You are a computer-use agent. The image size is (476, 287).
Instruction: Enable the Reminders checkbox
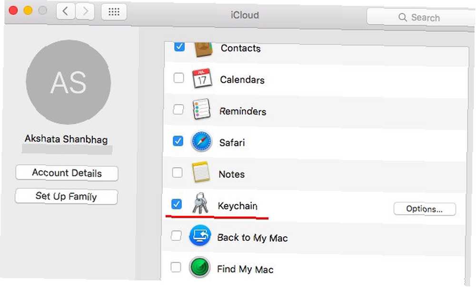pos(178,109)
